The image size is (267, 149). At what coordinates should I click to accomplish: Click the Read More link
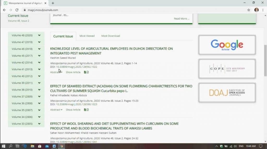tap(181, 19)
